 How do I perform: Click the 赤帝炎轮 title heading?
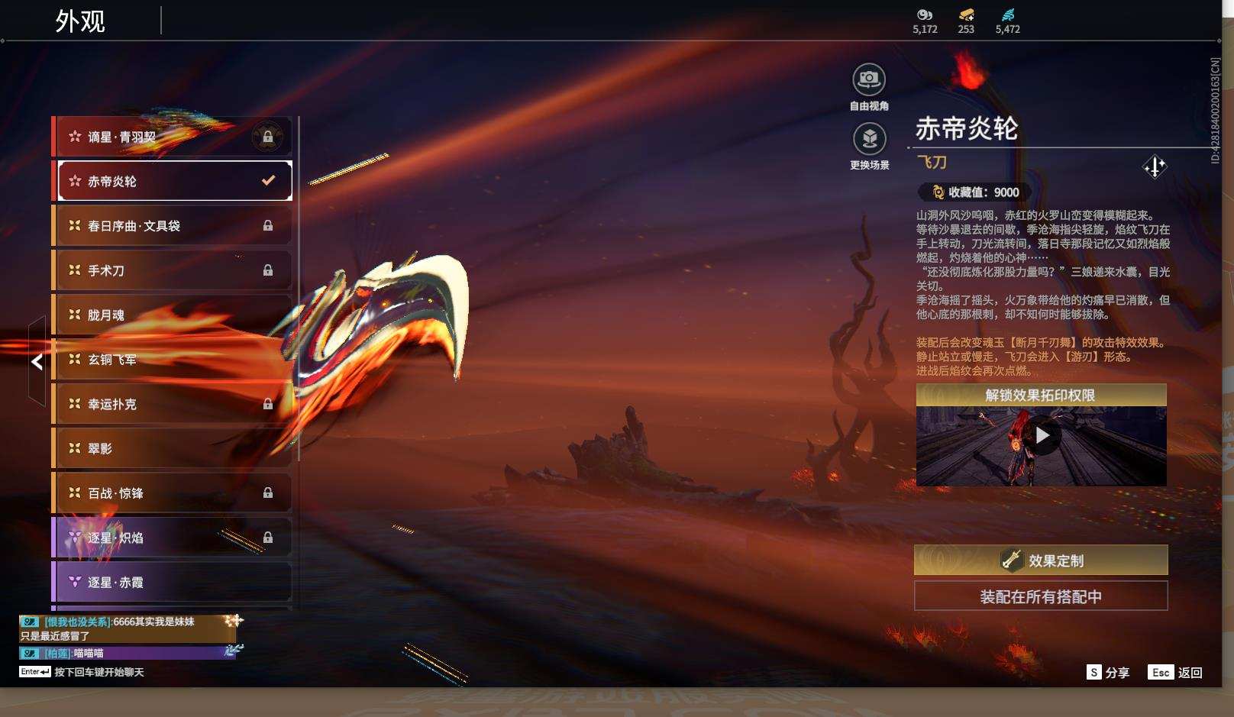tap(967, 128)
